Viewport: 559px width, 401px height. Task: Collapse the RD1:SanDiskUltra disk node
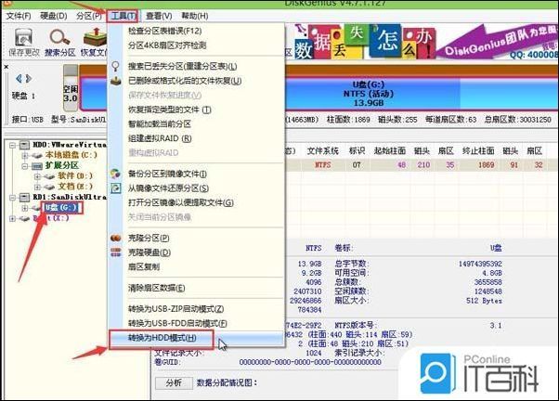pyautogui.click(x=12, y=197)
